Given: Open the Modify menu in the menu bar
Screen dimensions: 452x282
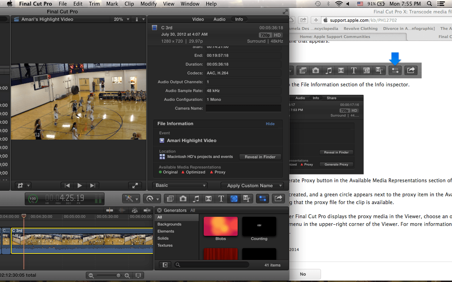Looking at the screenshot, I should (148, 4).
